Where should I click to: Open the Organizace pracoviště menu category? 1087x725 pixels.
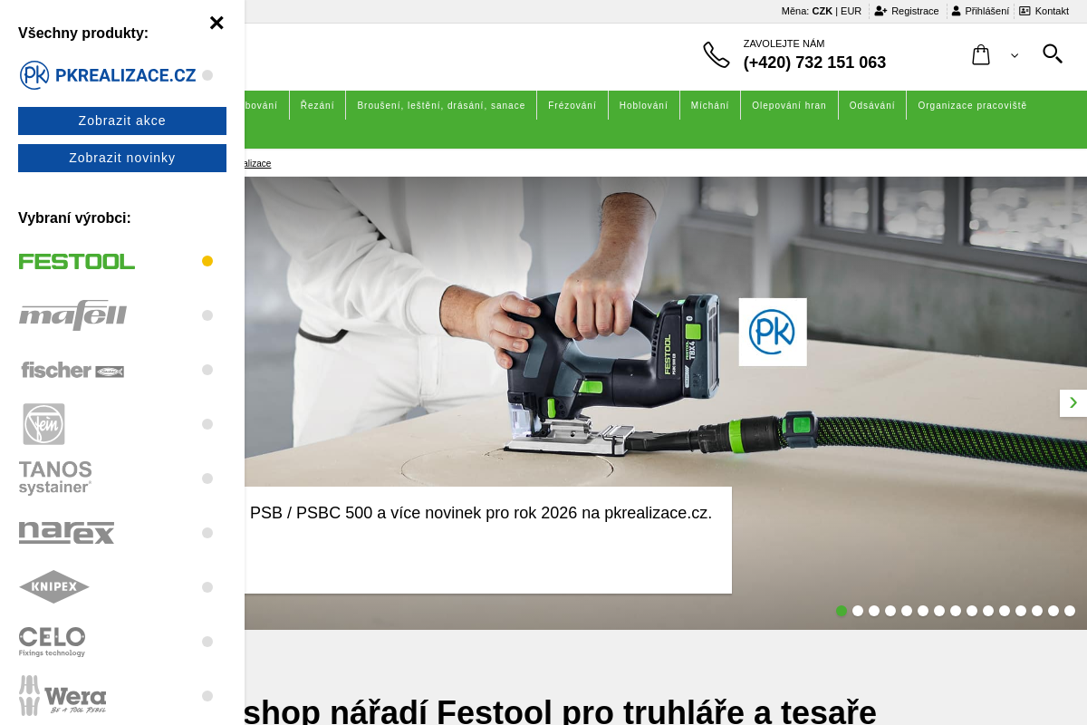click(972, 105)
